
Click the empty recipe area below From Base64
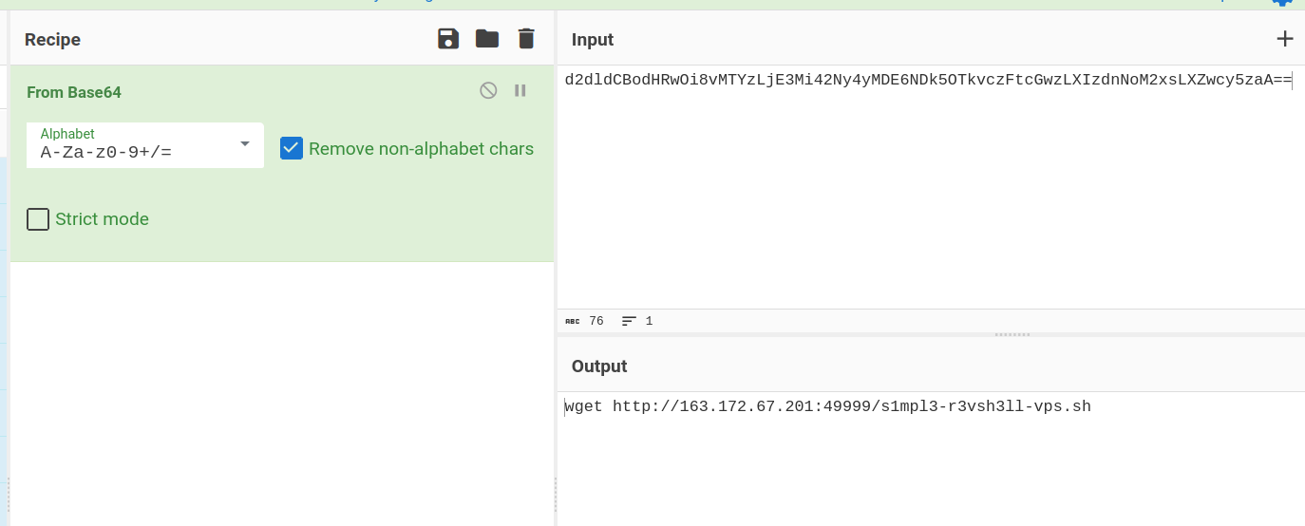(x=282, y=389)
